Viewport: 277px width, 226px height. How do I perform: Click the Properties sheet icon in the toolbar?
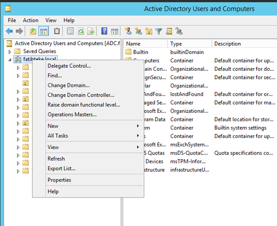click(x=70, y=31)
